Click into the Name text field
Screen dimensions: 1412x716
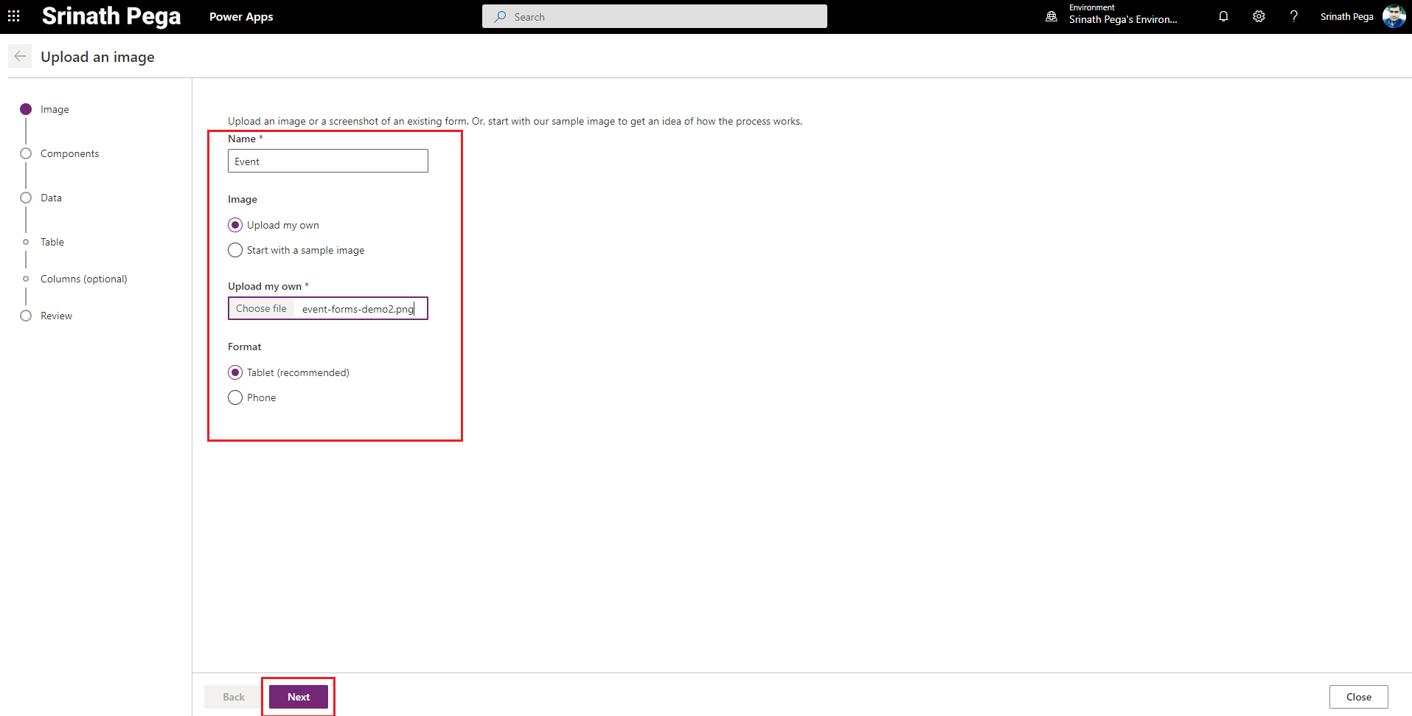tap(327, 161)
